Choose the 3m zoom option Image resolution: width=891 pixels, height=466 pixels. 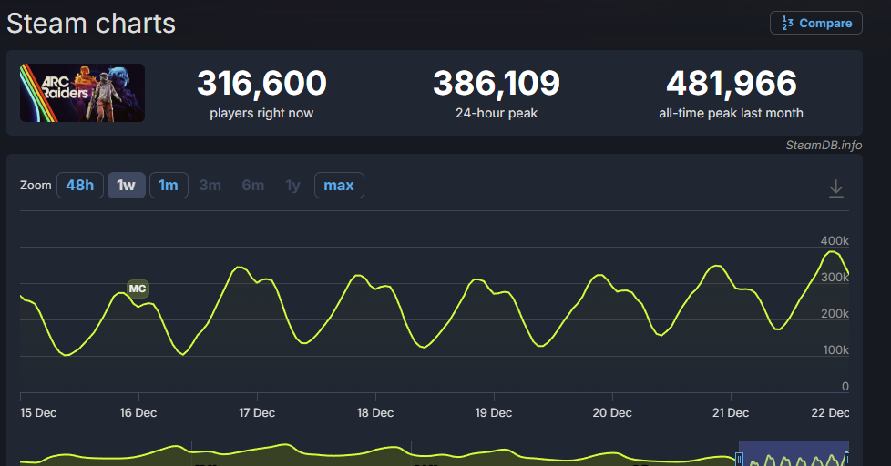click(210, 185)
